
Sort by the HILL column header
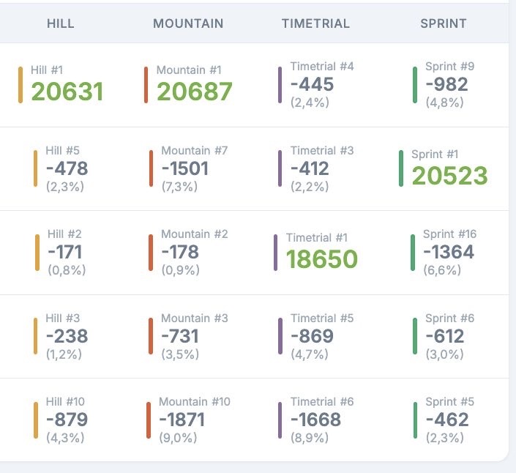pos(60,23)
